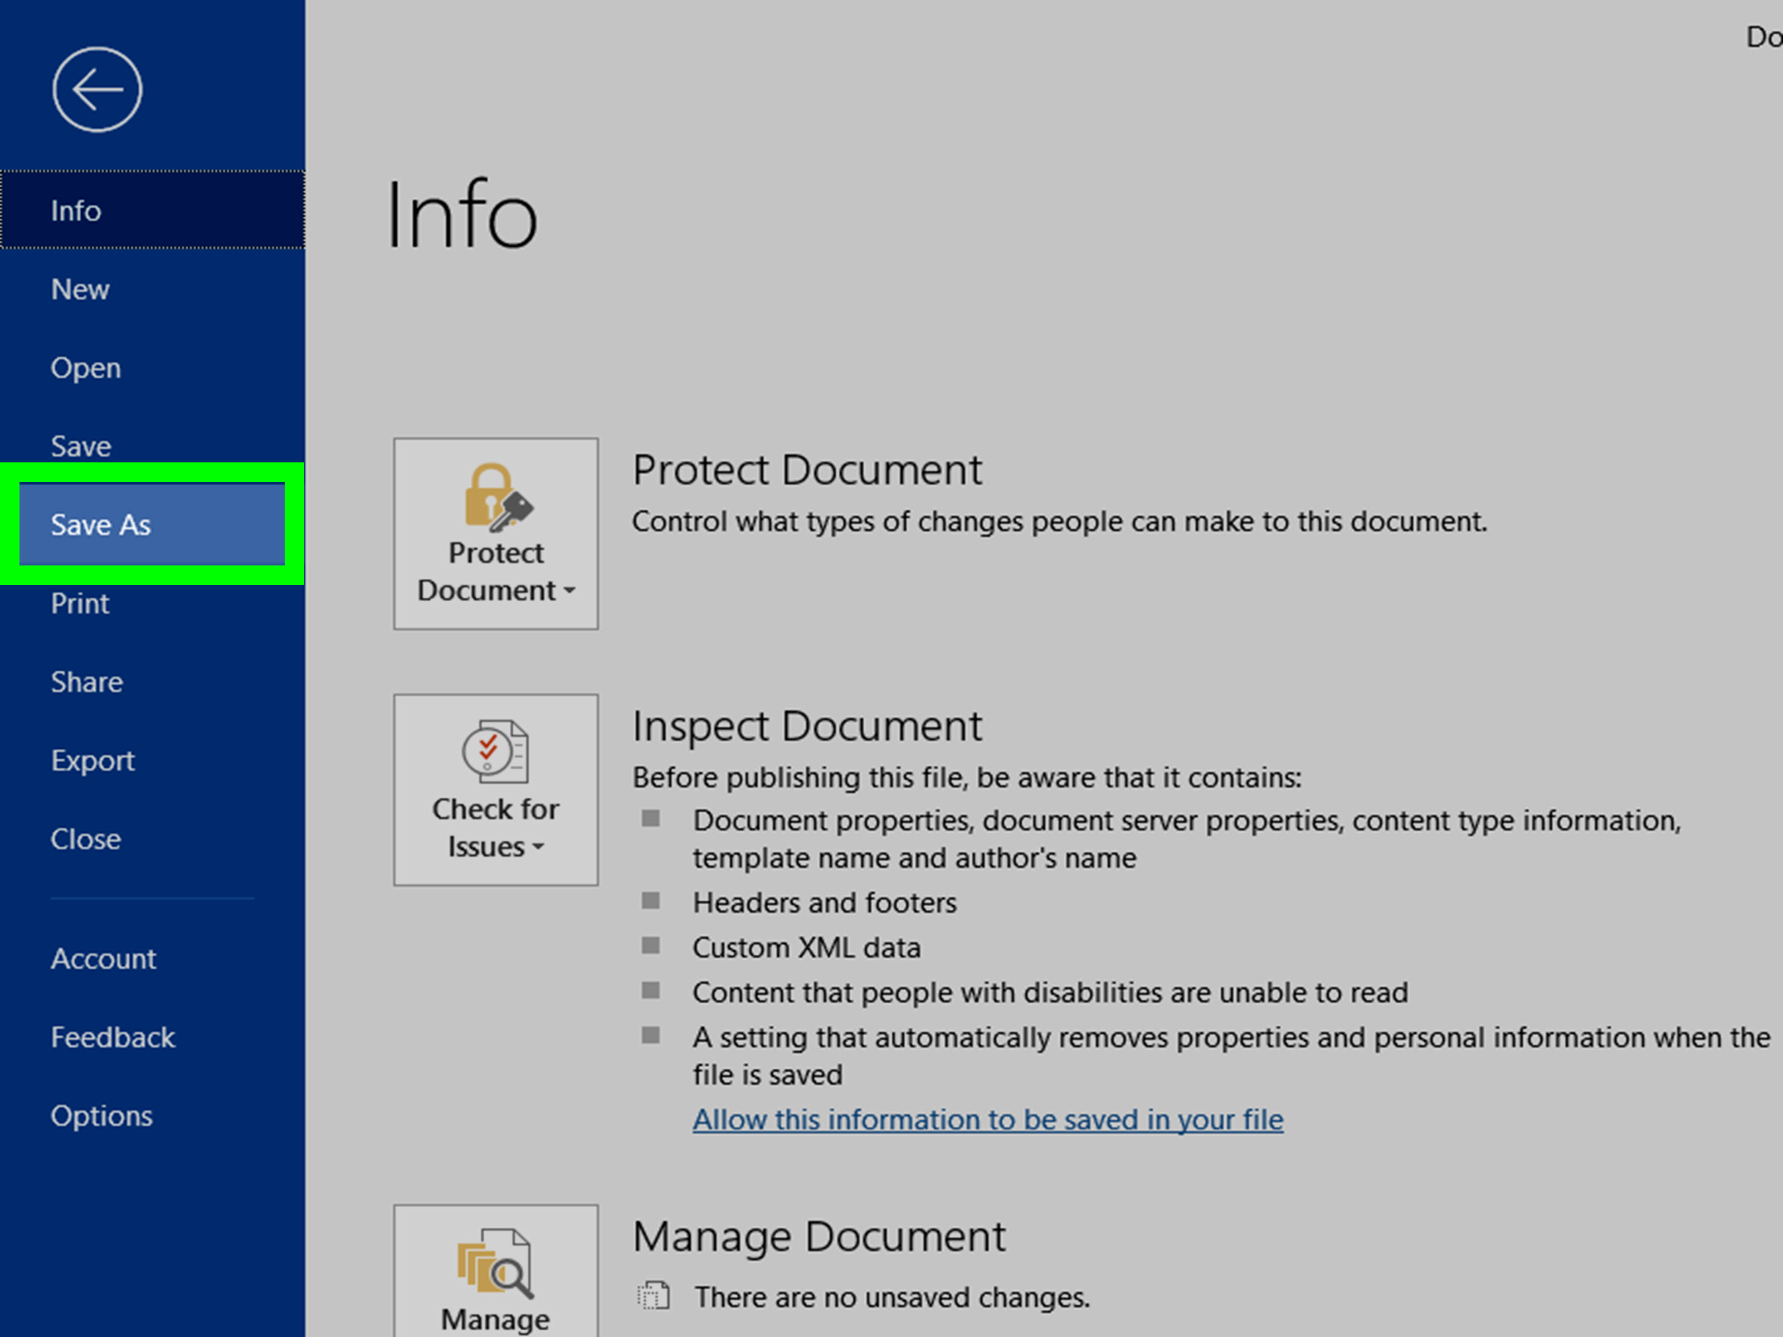1783x1337 pixels.
Task: Select the Info menu item
Action: (154, 211)
